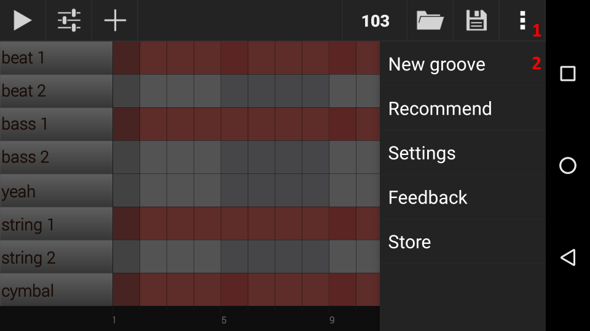Tap the bar 5 timeline marker
Viewport: 590px width, 331px height.
[x=224, y=319]
